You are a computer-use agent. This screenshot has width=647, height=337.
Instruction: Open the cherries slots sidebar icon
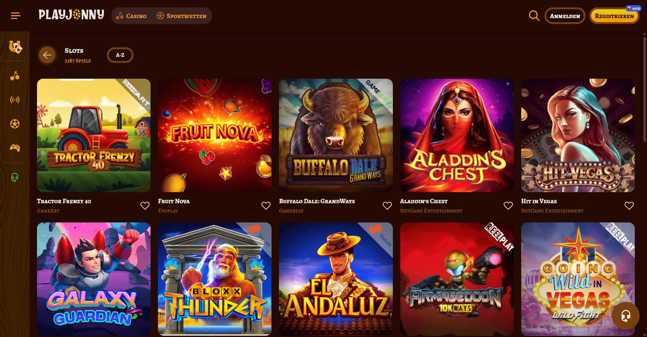15,76
